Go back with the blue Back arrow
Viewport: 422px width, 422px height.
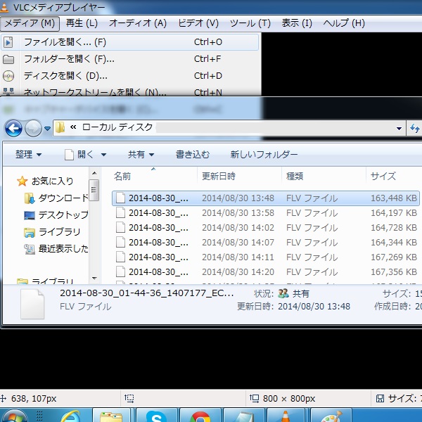point(13,128)
